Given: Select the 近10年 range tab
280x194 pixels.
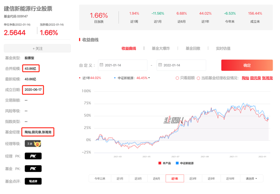Looking at the screenshot, I should (230, 178).
